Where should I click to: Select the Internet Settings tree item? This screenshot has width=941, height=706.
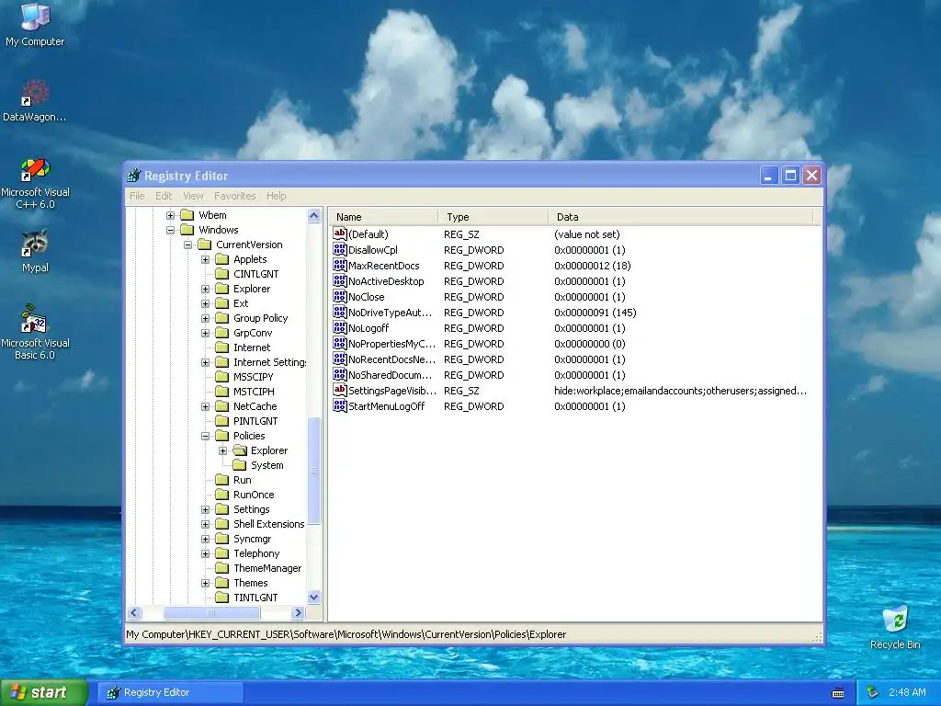click(269, 362)
